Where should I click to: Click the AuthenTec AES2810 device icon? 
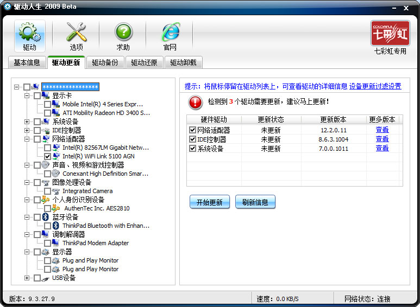coord(56,208)
